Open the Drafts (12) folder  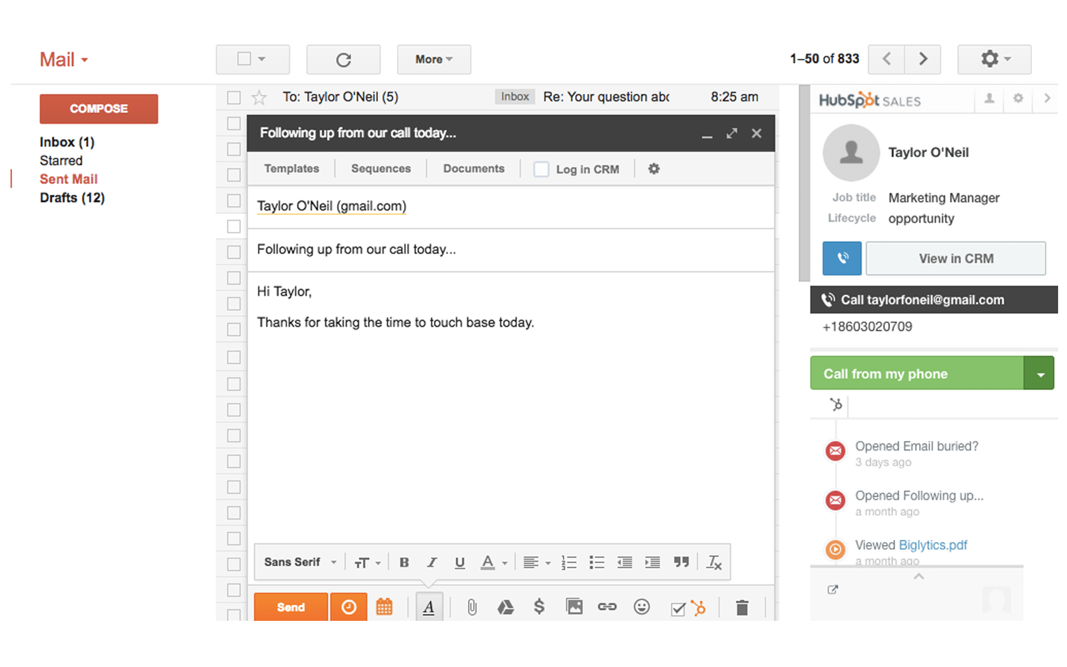point(72,198)
